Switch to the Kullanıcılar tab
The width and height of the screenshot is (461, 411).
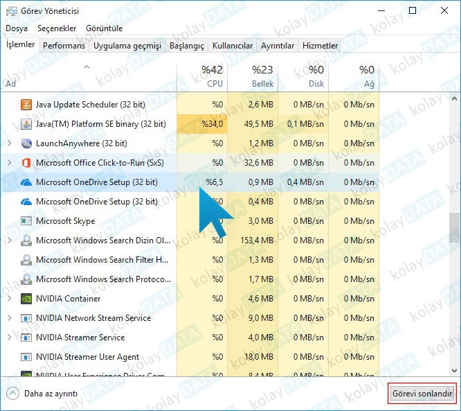233,46
